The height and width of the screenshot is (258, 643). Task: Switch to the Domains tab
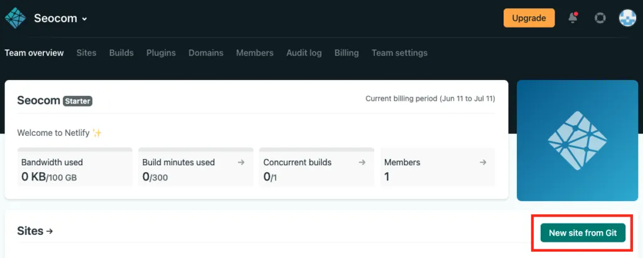(x=206, y=53)
